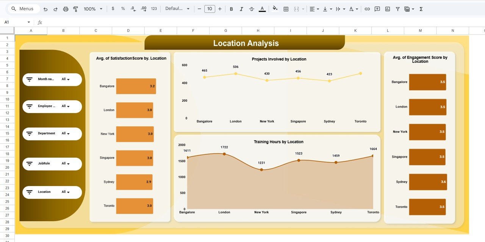
Task: Open the text color picker
Action: tap(262, 8)
